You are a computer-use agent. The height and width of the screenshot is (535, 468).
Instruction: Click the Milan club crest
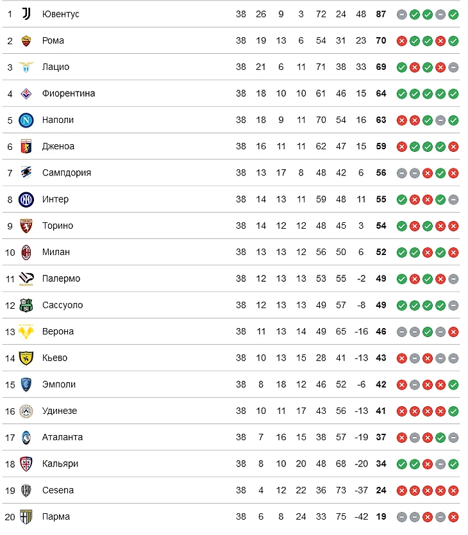point(26,252)
